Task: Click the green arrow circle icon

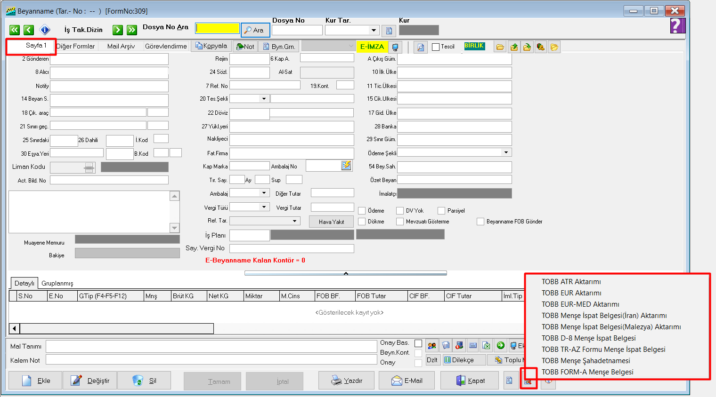Action: pyautogui.click(x=501, y=346)
